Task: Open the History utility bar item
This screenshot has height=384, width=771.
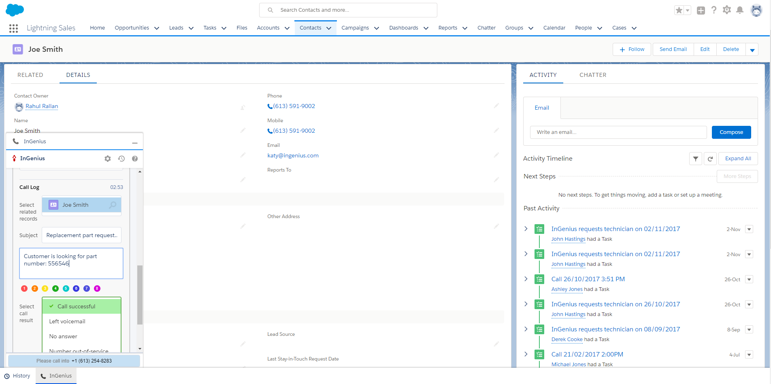Action: pos(17,376)
